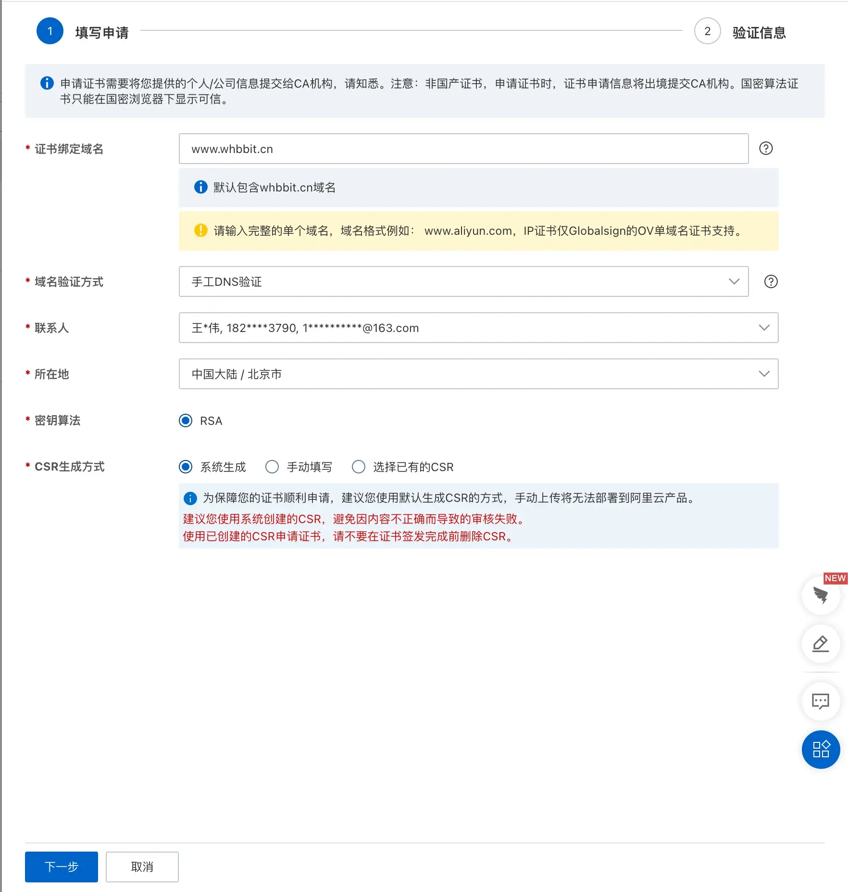The width and height of the screenshot is (848, 892).
Task: Click the yellow warning icon in domain format hint
Action: [x=200, y=230]
